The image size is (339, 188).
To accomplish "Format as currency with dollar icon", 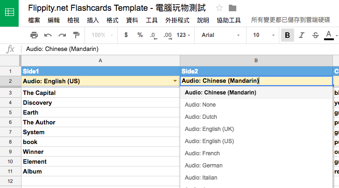I will tap(126, 35).
